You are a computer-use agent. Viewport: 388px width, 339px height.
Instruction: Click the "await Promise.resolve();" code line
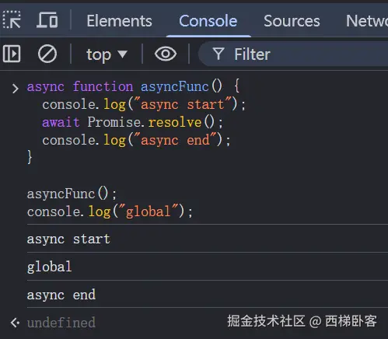[x=132, y=122]
